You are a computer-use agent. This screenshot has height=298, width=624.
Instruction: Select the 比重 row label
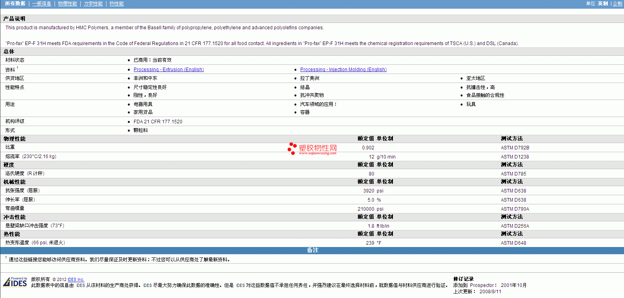pyautogui.click(x=10, y=147)
